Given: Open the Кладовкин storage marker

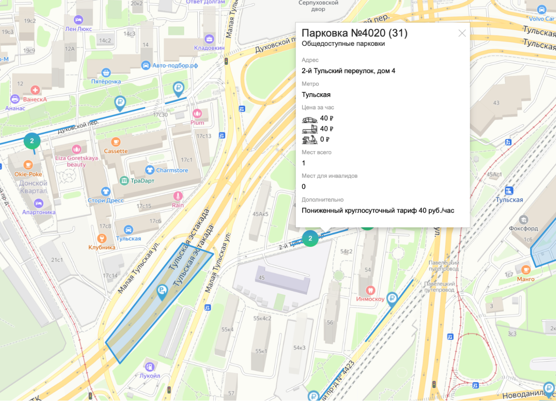Looking at the screenshot, I should coord(209,39).
